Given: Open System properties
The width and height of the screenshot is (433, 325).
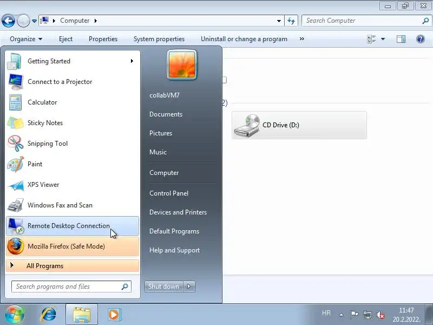Looking at the screenshot, I should pyautogui.click(x=159, y=39).
